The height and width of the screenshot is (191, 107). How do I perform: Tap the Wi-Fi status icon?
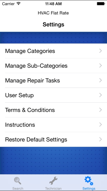point(19,4)
